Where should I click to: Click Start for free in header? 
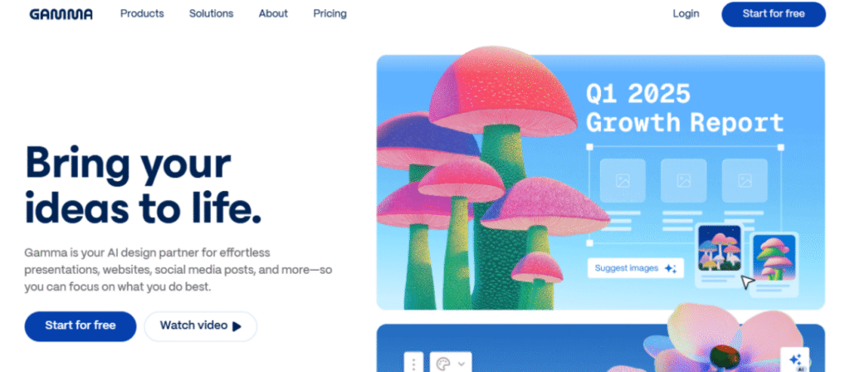click(773, 14)
